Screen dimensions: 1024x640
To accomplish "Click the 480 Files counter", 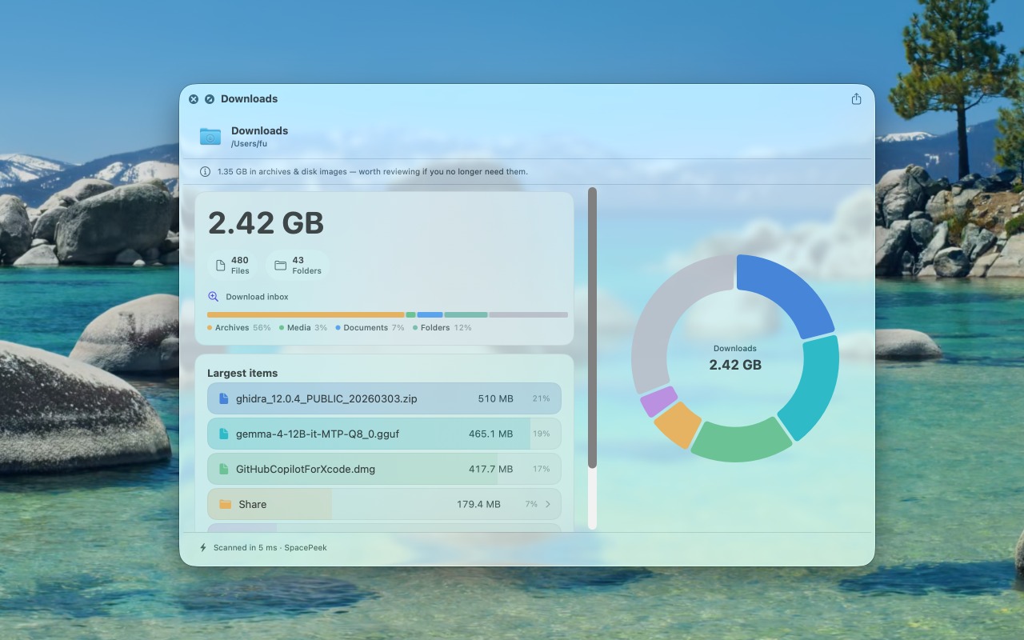I will [x=233, y=266].
